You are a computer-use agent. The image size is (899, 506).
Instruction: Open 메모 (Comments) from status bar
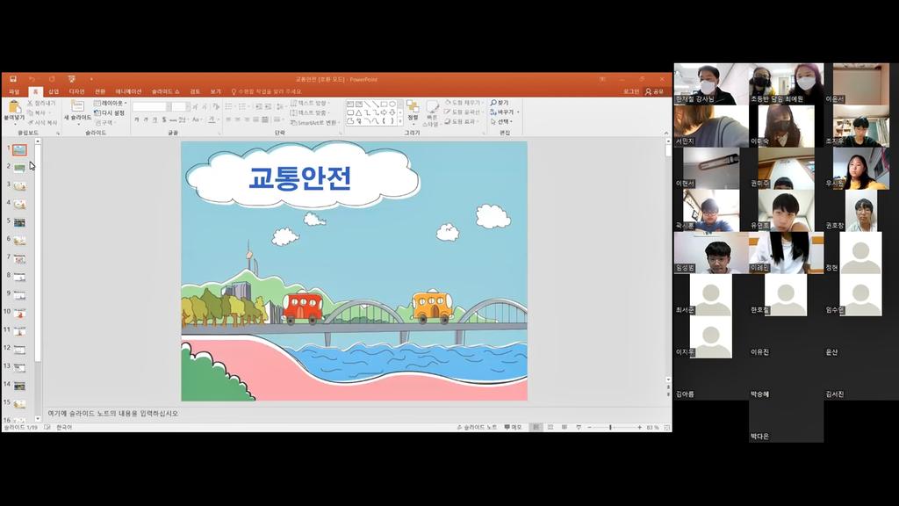tap(513, 428)
